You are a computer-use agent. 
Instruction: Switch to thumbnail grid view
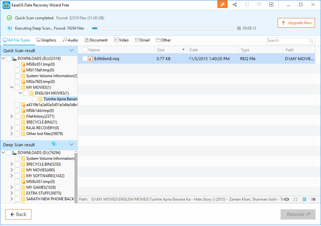pyautogui.click(x=295, y=199)
